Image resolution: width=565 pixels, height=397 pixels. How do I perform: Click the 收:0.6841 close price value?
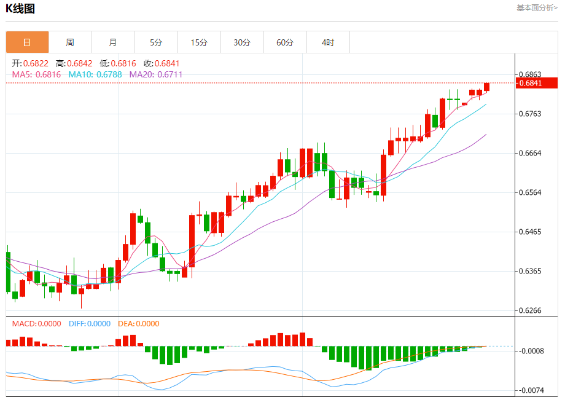[162, 63]
